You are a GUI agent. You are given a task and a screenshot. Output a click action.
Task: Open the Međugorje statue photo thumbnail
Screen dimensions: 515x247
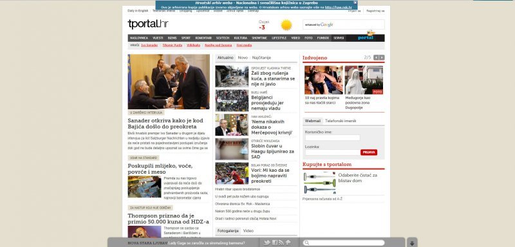point(364,80)
